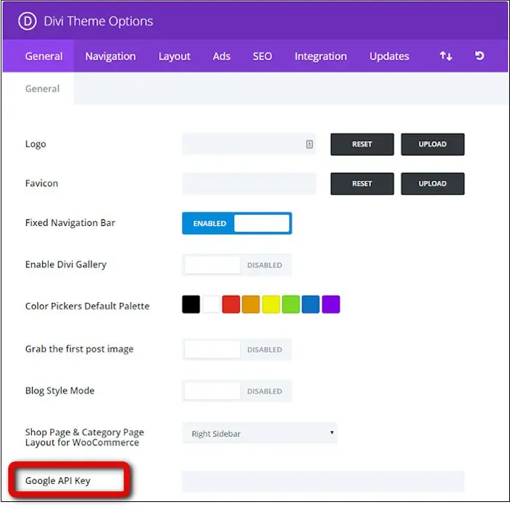Switch to the Navigation tab
Viewport: 510px width, 510px height.
click(110, 56)
